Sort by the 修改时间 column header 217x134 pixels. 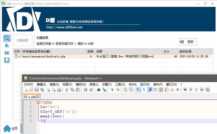194,52
